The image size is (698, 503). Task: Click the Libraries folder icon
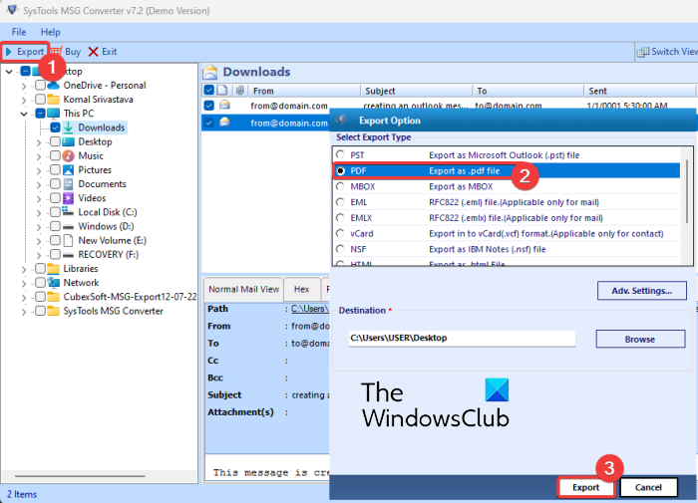(54, 269)
